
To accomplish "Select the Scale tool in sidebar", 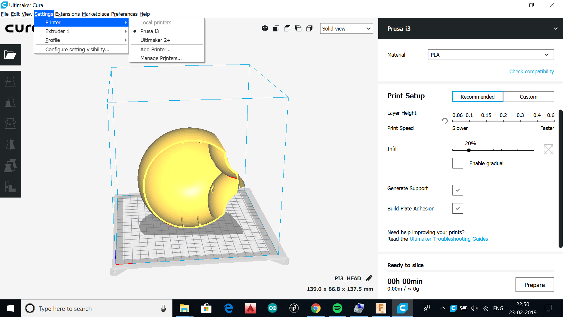I will [x=10, y=102].
